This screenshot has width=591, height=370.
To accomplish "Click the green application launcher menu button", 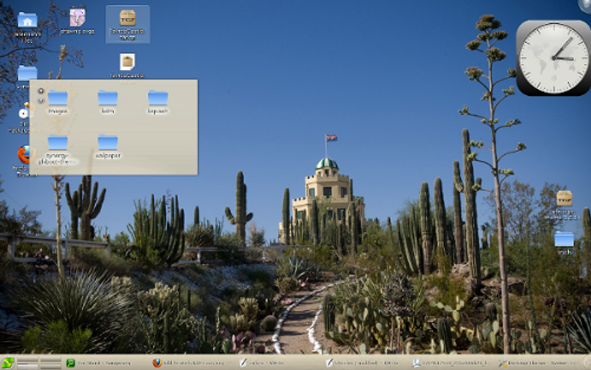I will 8,363.
